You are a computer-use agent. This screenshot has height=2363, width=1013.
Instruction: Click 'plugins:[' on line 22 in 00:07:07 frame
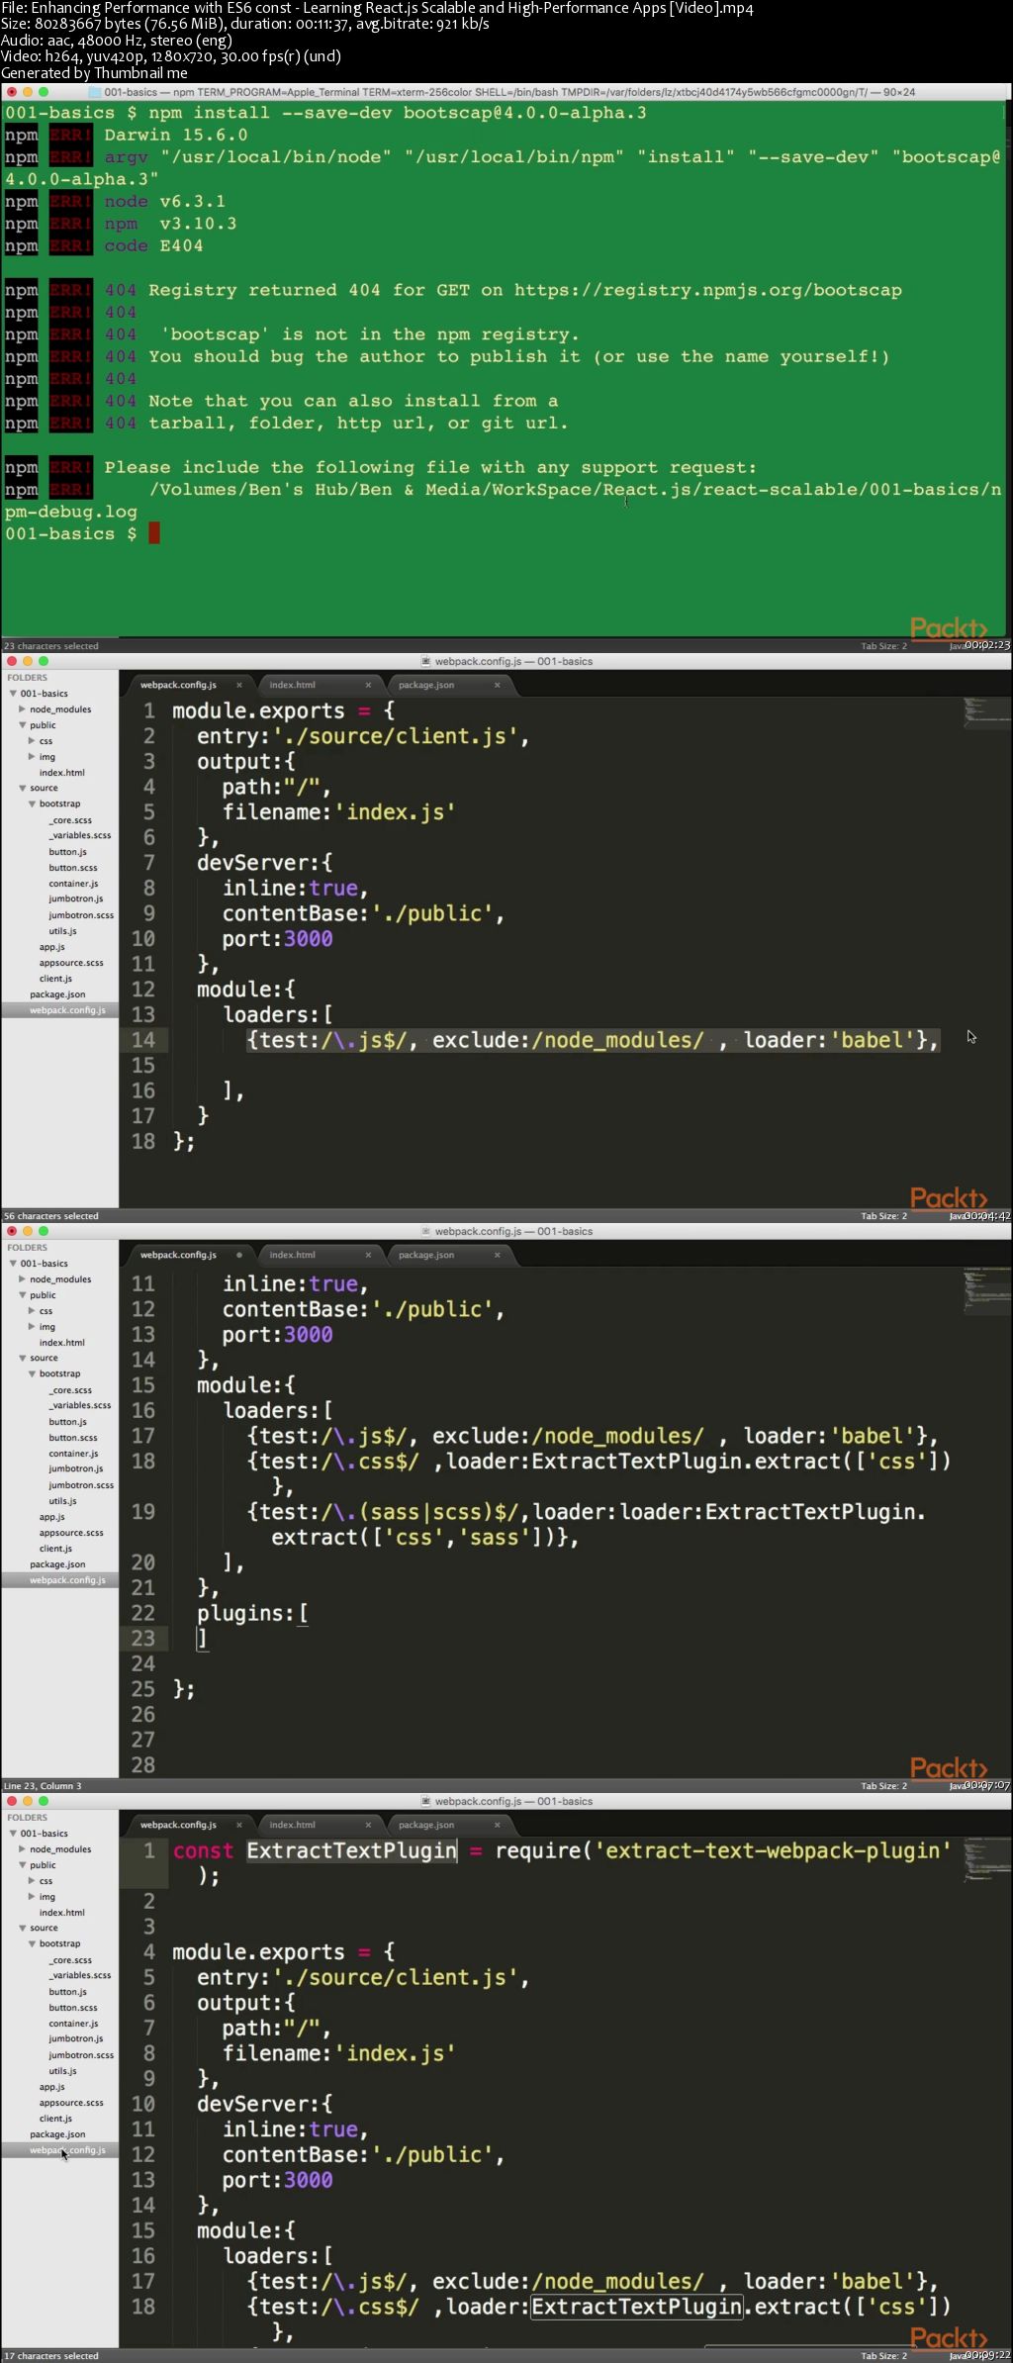coord(252,1614)
